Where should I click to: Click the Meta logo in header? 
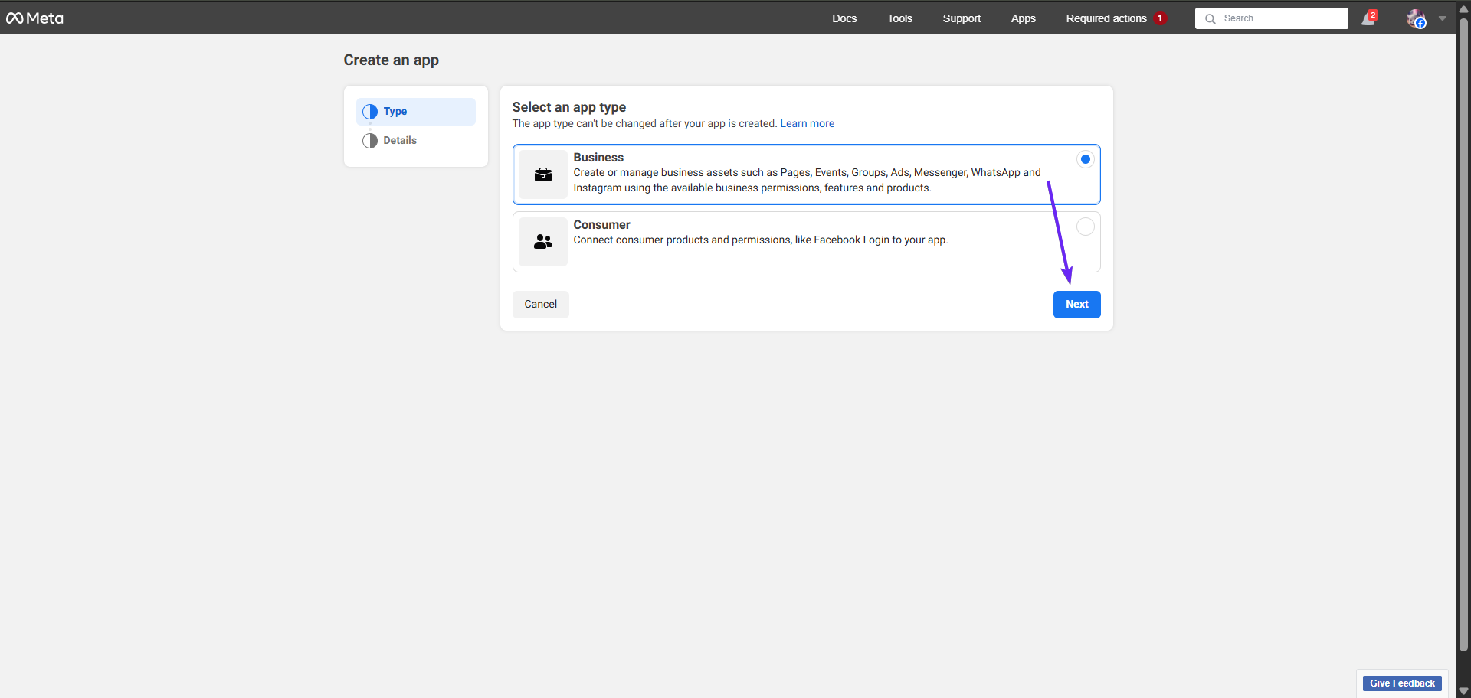[x=35, y=18]
